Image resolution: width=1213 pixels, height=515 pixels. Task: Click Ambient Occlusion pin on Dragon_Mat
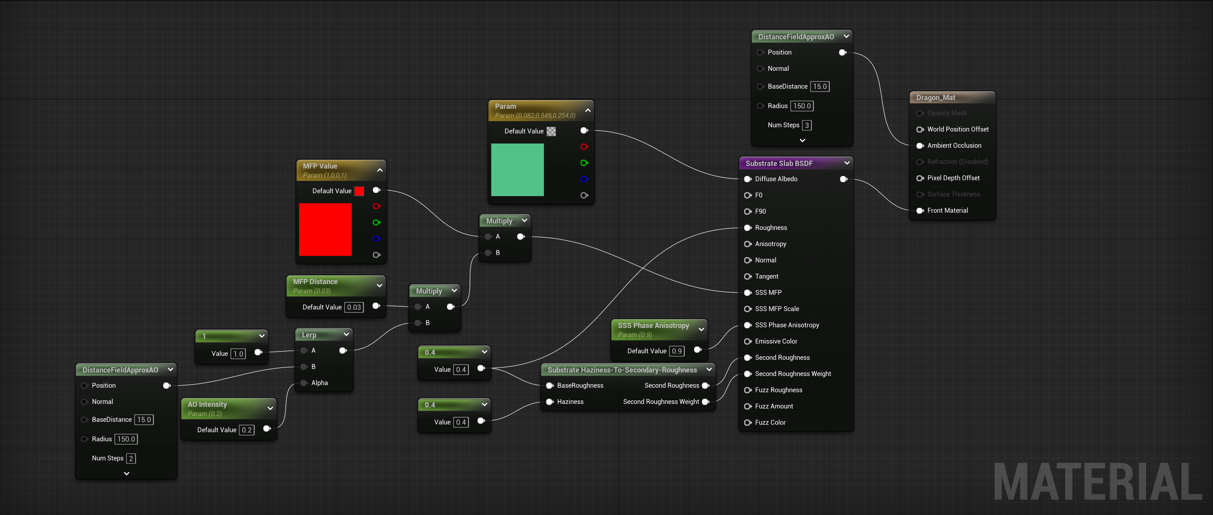pyautogui.click(x=920, y=146)
